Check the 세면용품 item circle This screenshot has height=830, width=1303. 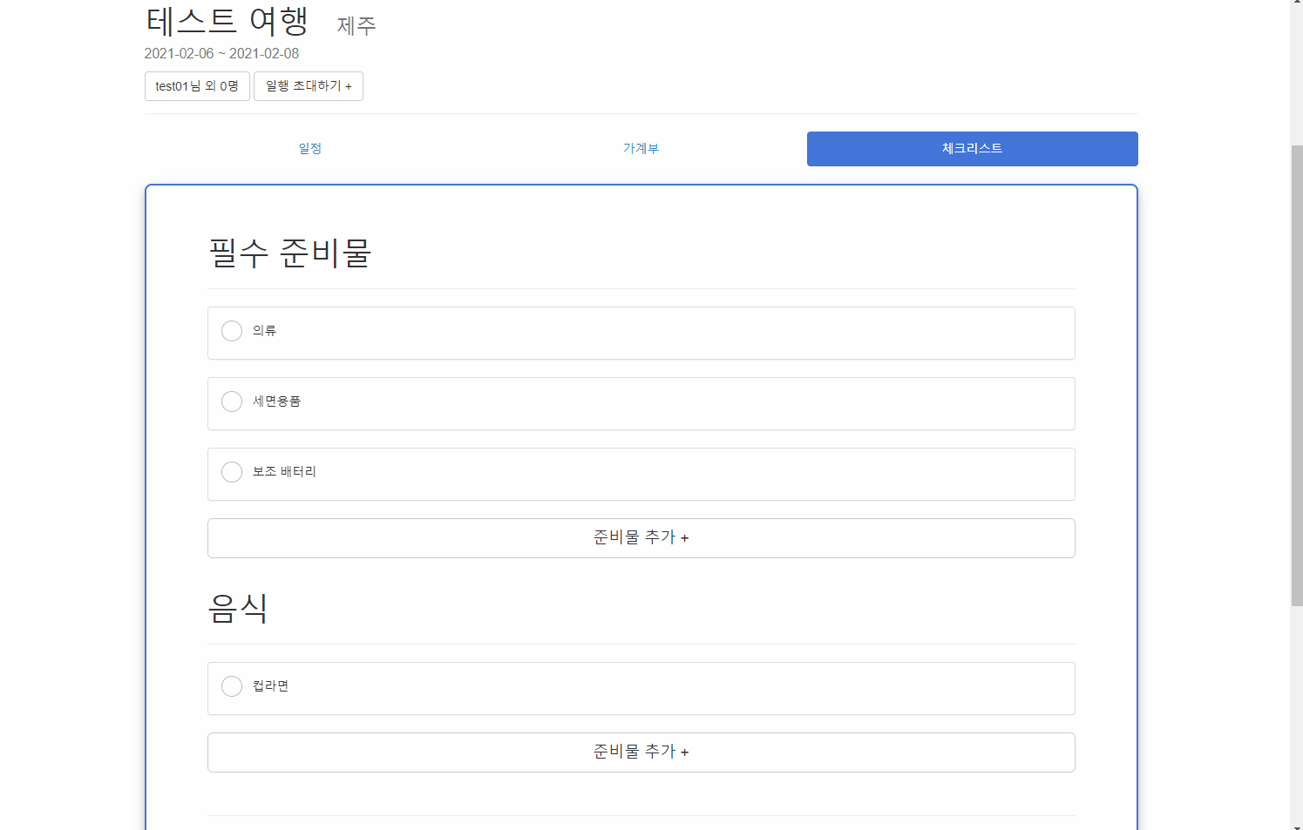(232, 402)
